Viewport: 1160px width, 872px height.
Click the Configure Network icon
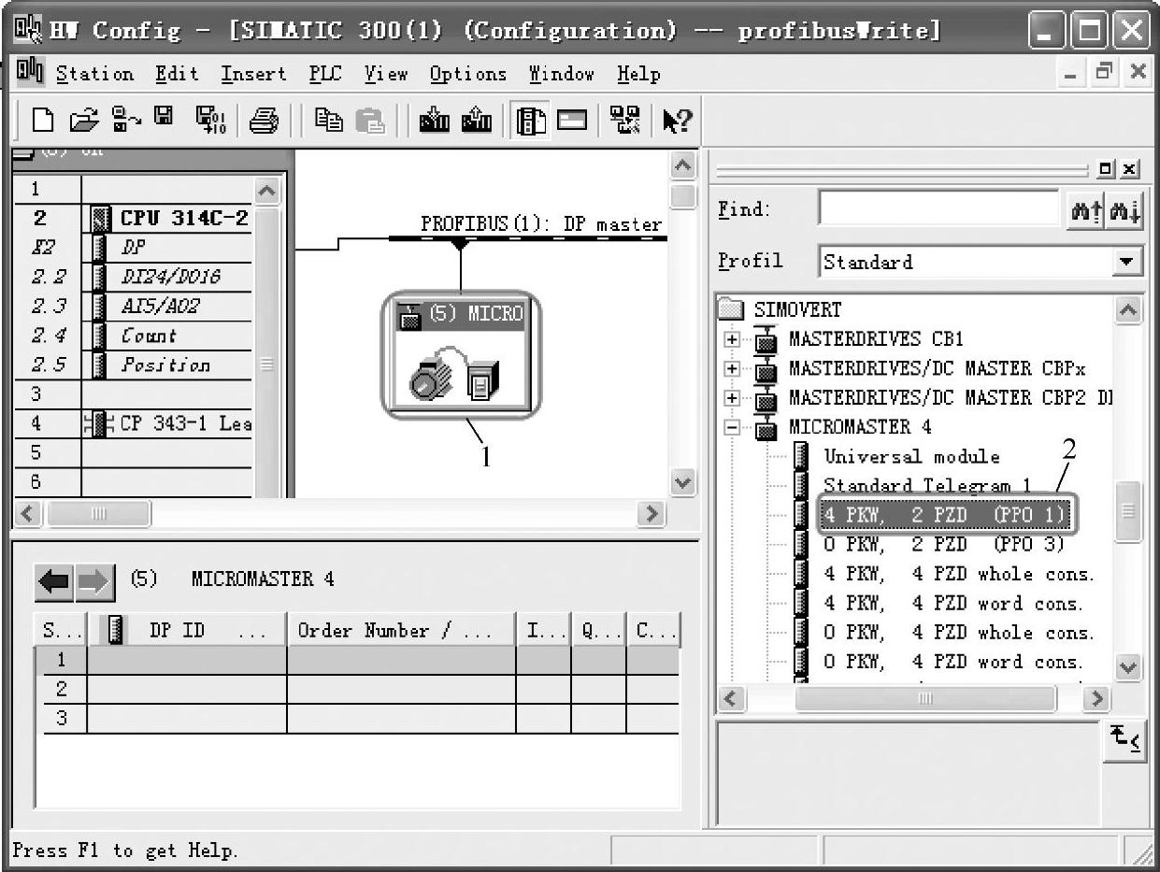(625, 120)
